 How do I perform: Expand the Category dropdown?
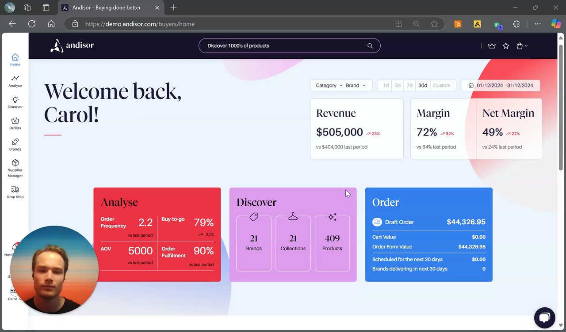(329, 86)
